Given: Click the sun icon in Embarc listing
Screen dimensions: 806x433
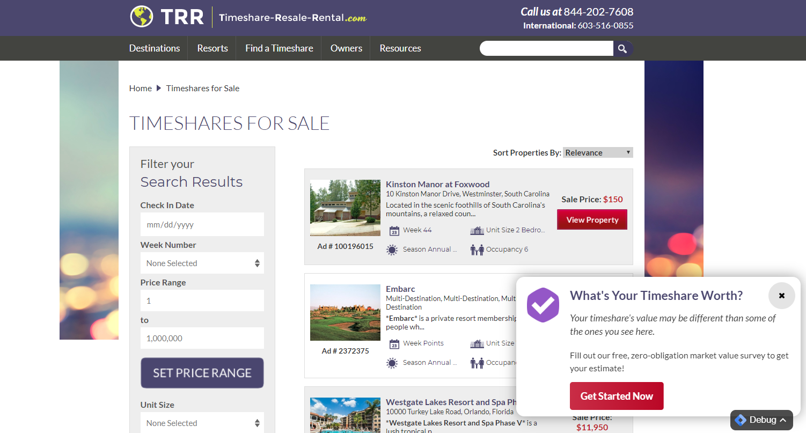Looking at the screenshot, I should pos(392,363).
